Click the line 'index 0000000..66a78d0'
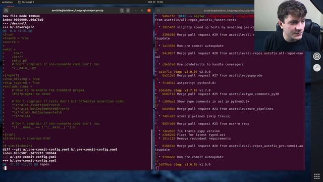 pos(23,20)
